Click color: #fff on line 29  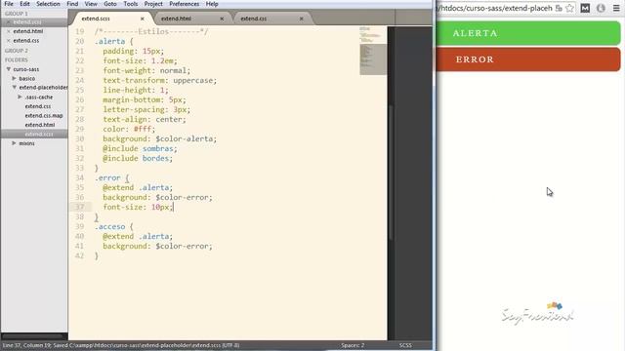pyautogui.click(x=129, y=129)
